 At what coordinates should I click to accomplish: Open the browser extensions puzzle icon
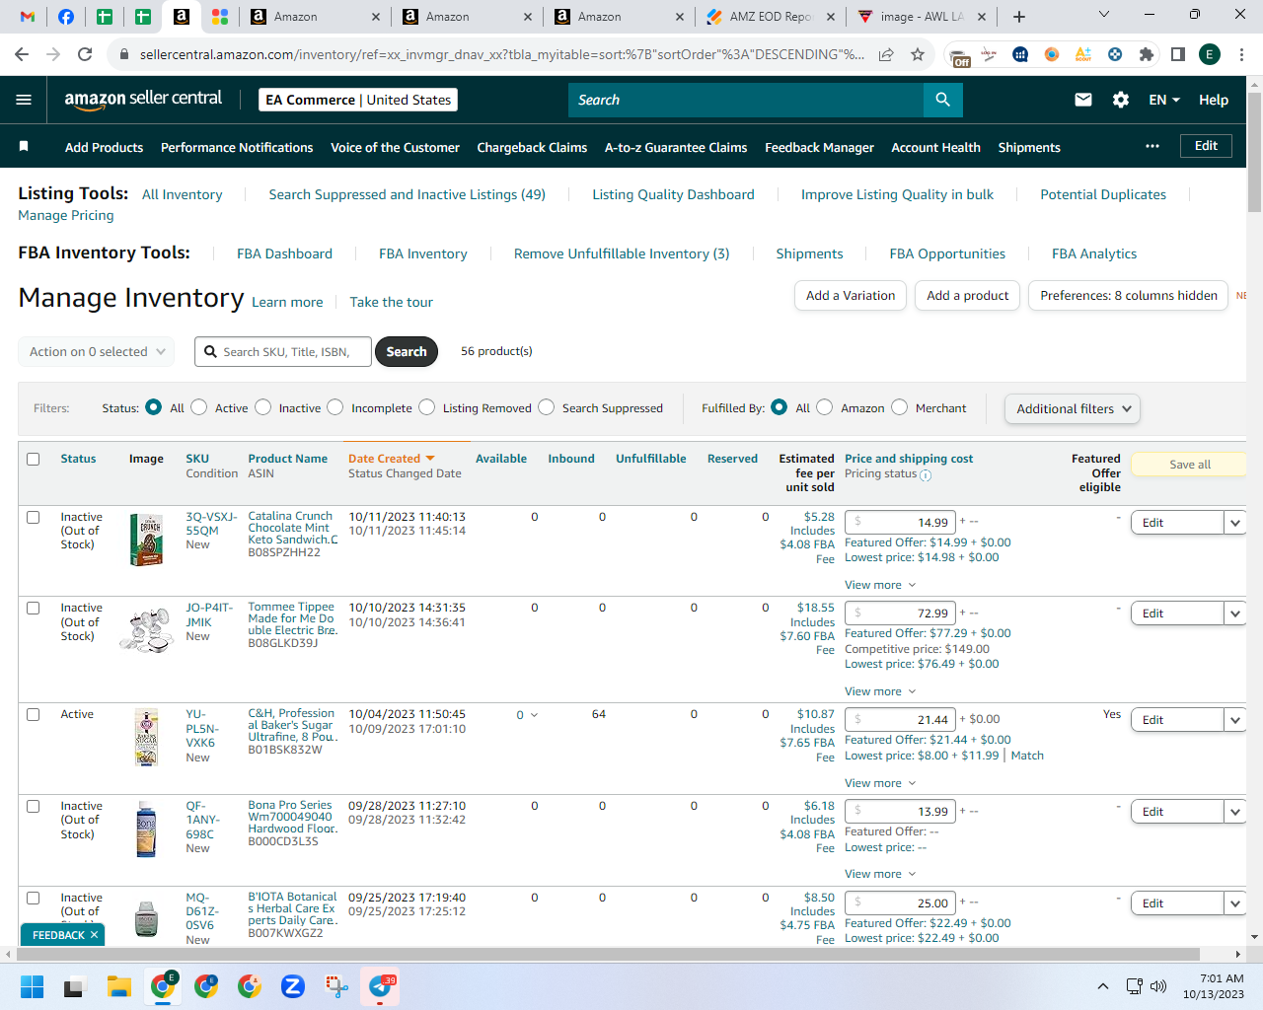coord(1147,54)
